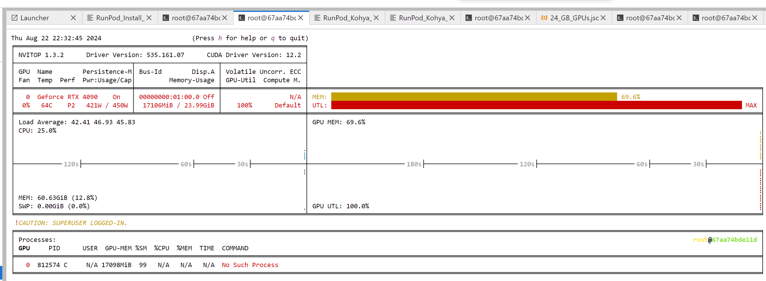This screenshot has height=281, width=766.
Task: Click the terminal icon on the active tab
Action: tap(242, 18)
